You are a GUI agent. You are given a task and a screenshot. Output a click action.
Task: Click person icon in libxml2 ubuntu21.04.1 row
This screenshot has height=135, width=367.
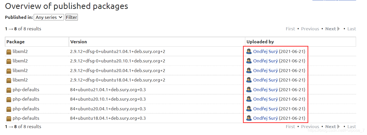249,51
